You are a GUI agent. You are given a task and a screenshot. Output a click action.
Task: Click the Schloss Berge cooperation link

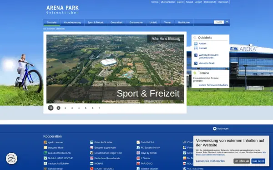(56, 169)
